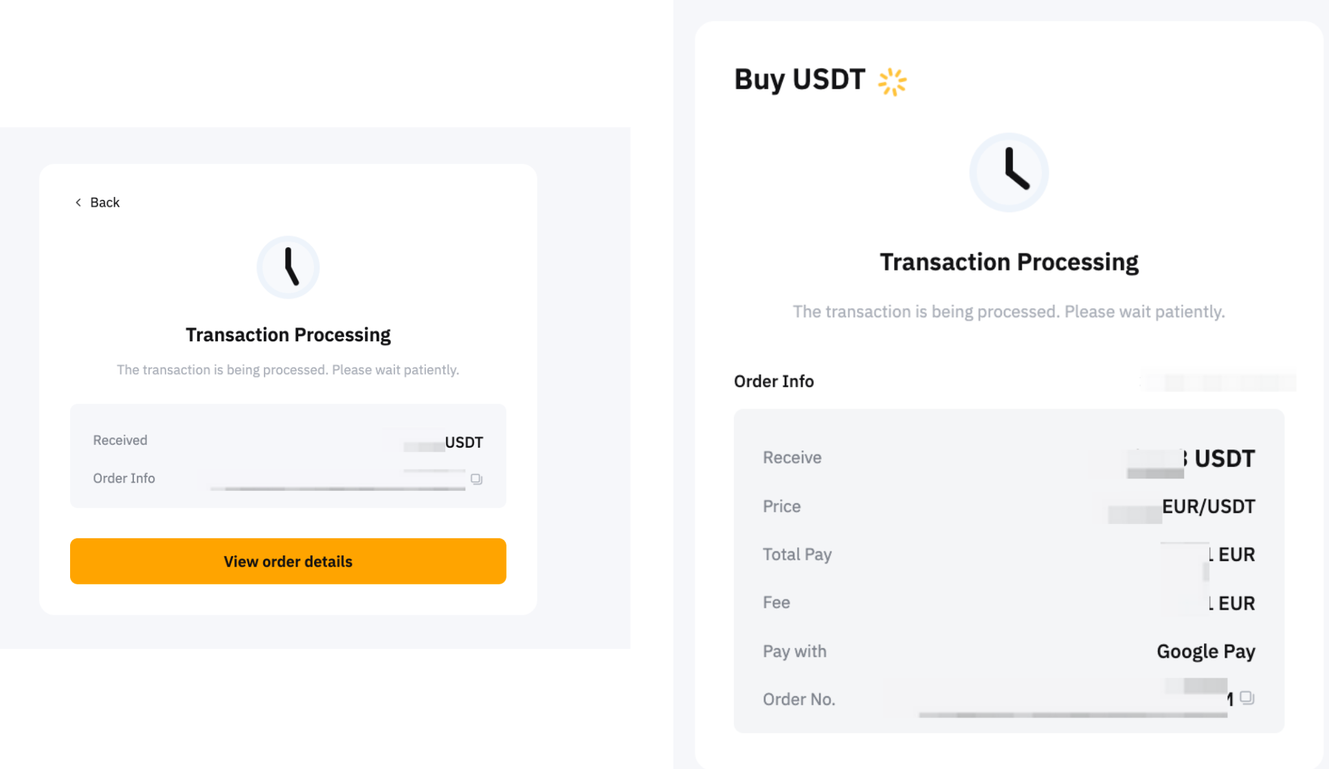Screen dimensions: 1329x769
Task: Click the Receive USDT amount in right panel
Action: [x=1223, y=458]
